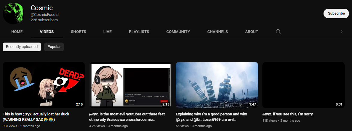Show the About tab
Image resolution: width=352 pixels, height=131 pixels.
point(251,32)
